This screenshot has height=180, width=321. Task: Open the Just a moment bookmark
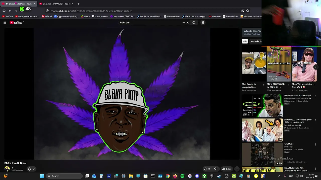tap(100, 16)
